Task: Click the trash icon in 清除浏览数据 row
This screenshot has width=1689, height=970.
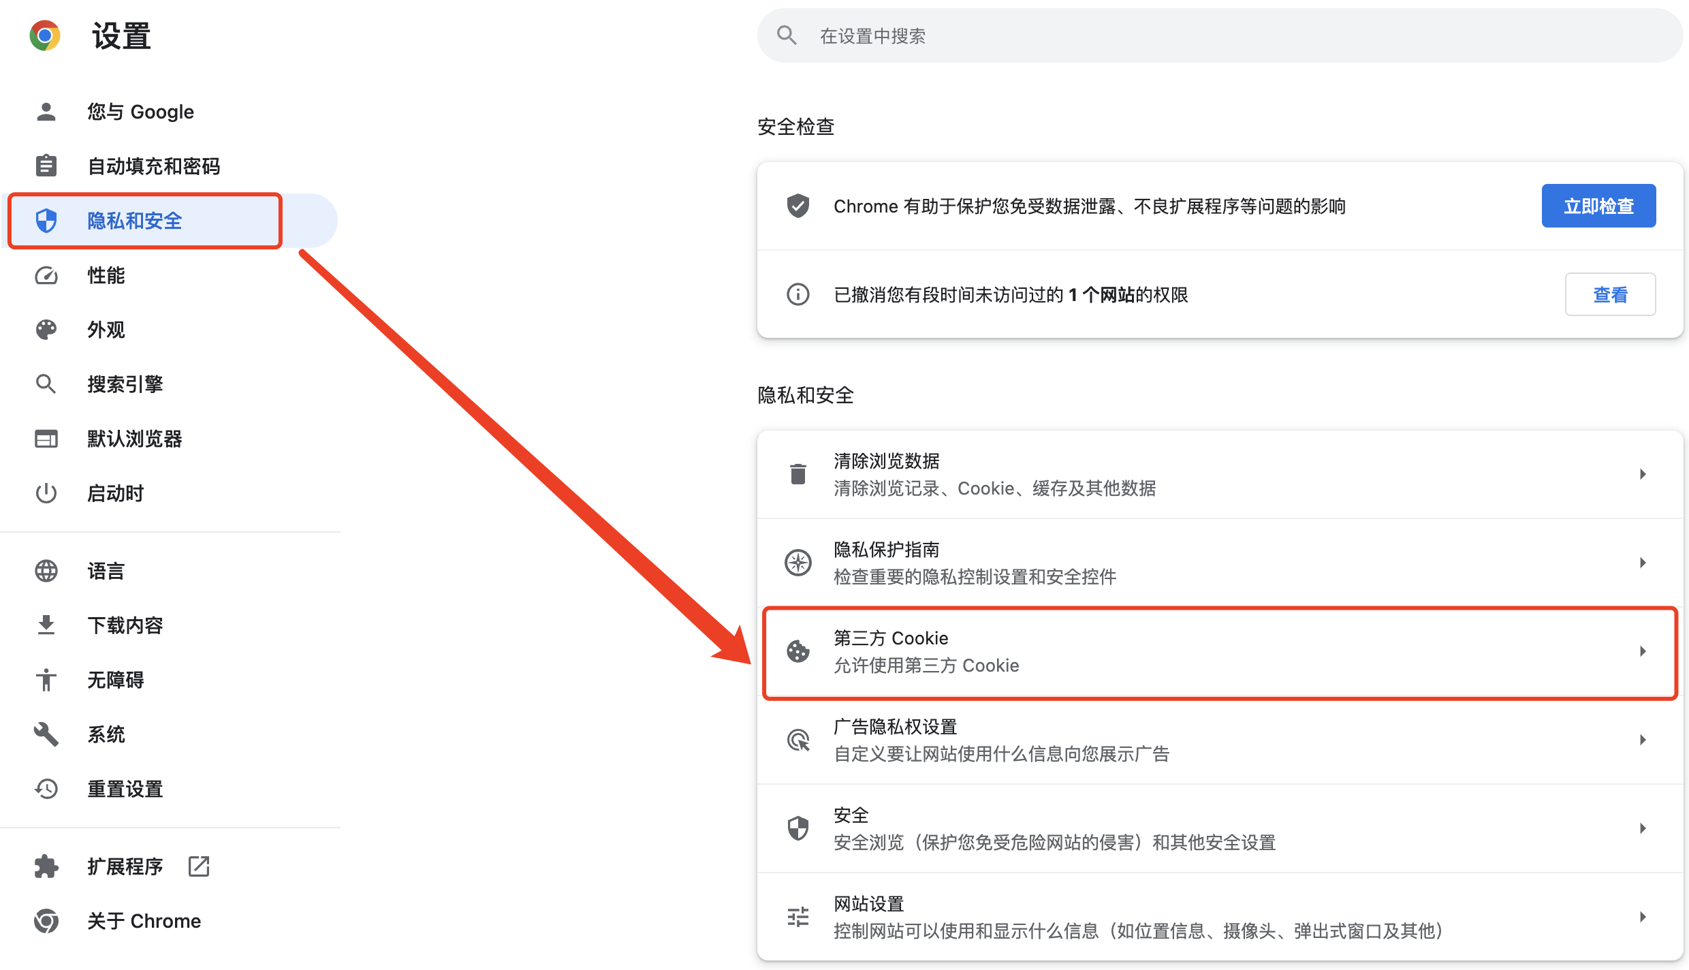Action: (x=798, y=474)
